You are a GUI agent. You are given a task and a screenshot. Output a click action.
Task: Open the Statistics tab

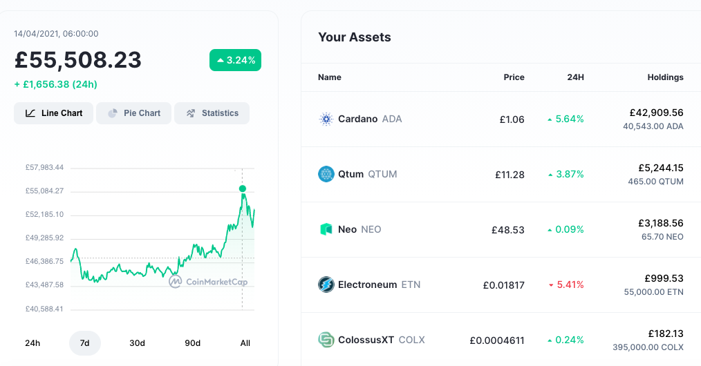coord(212,113)
